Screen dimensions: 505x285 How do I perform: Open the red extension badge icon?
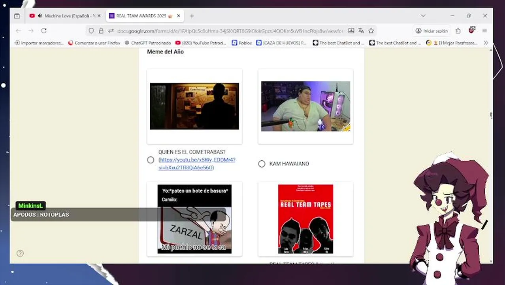coord(471,30)
